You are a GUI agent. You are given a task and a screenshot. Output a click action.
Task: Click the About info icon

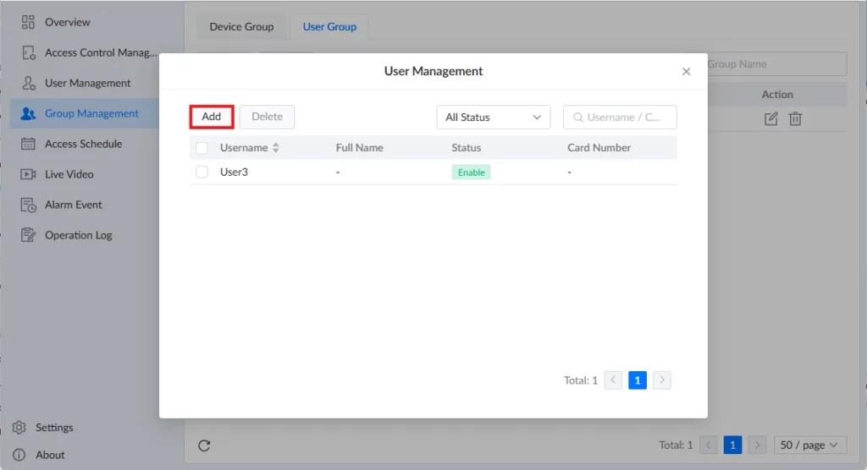click(x=19, y=455)
